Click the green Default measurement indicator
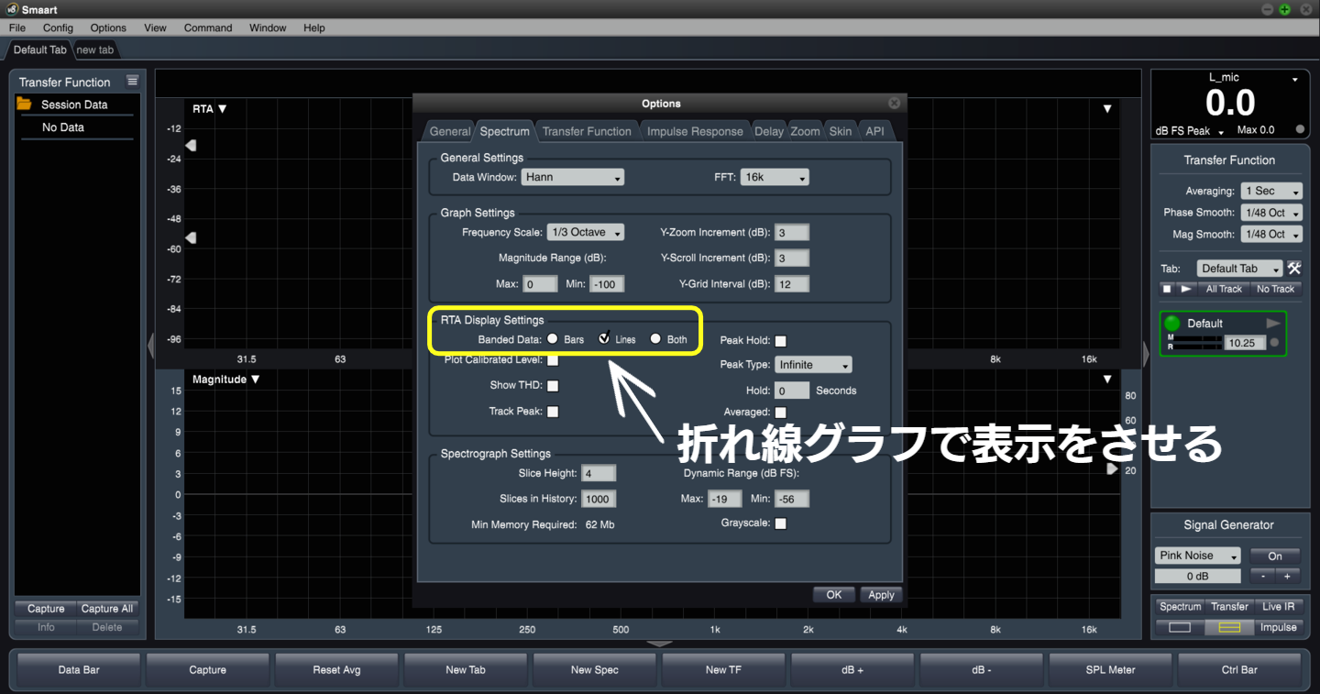The width and height of the screenshot is (1320, 694). coord(1172,324)
